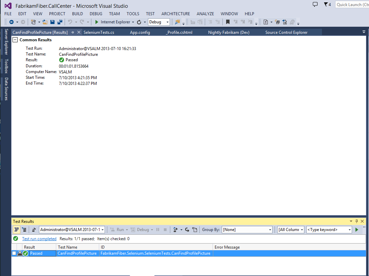Open the ANALYZE menu

click(x=205, y=14)
